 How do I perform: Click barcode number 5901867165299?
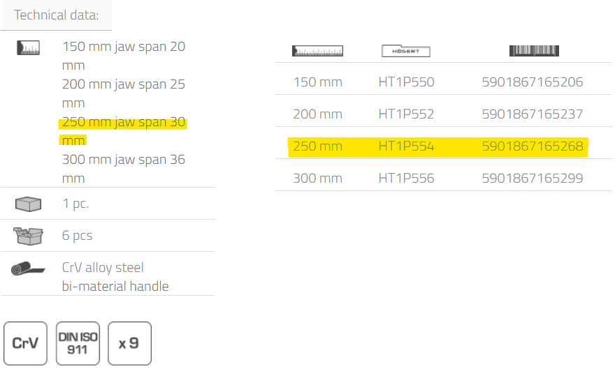tap(533, 179)
